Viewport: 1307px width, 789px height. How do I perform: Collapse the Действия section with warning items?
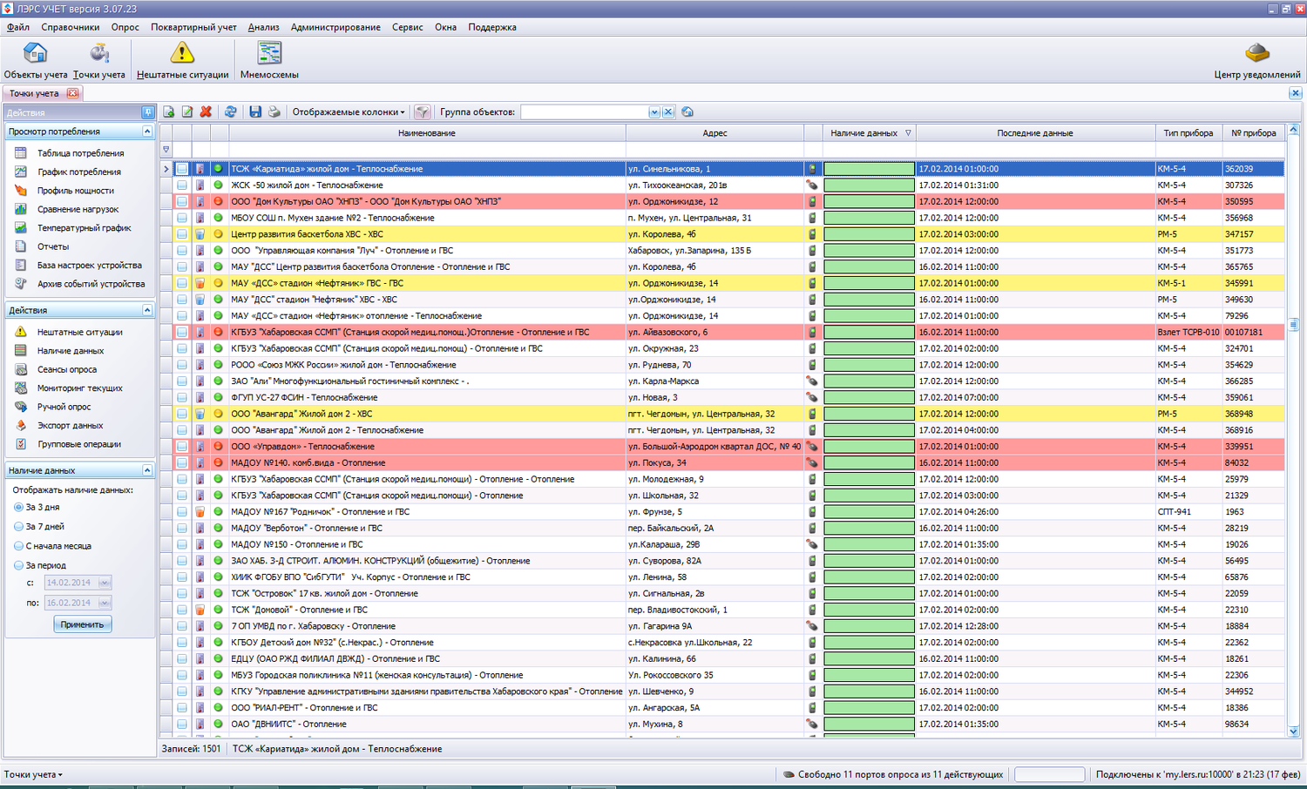(x=147, y=310)
